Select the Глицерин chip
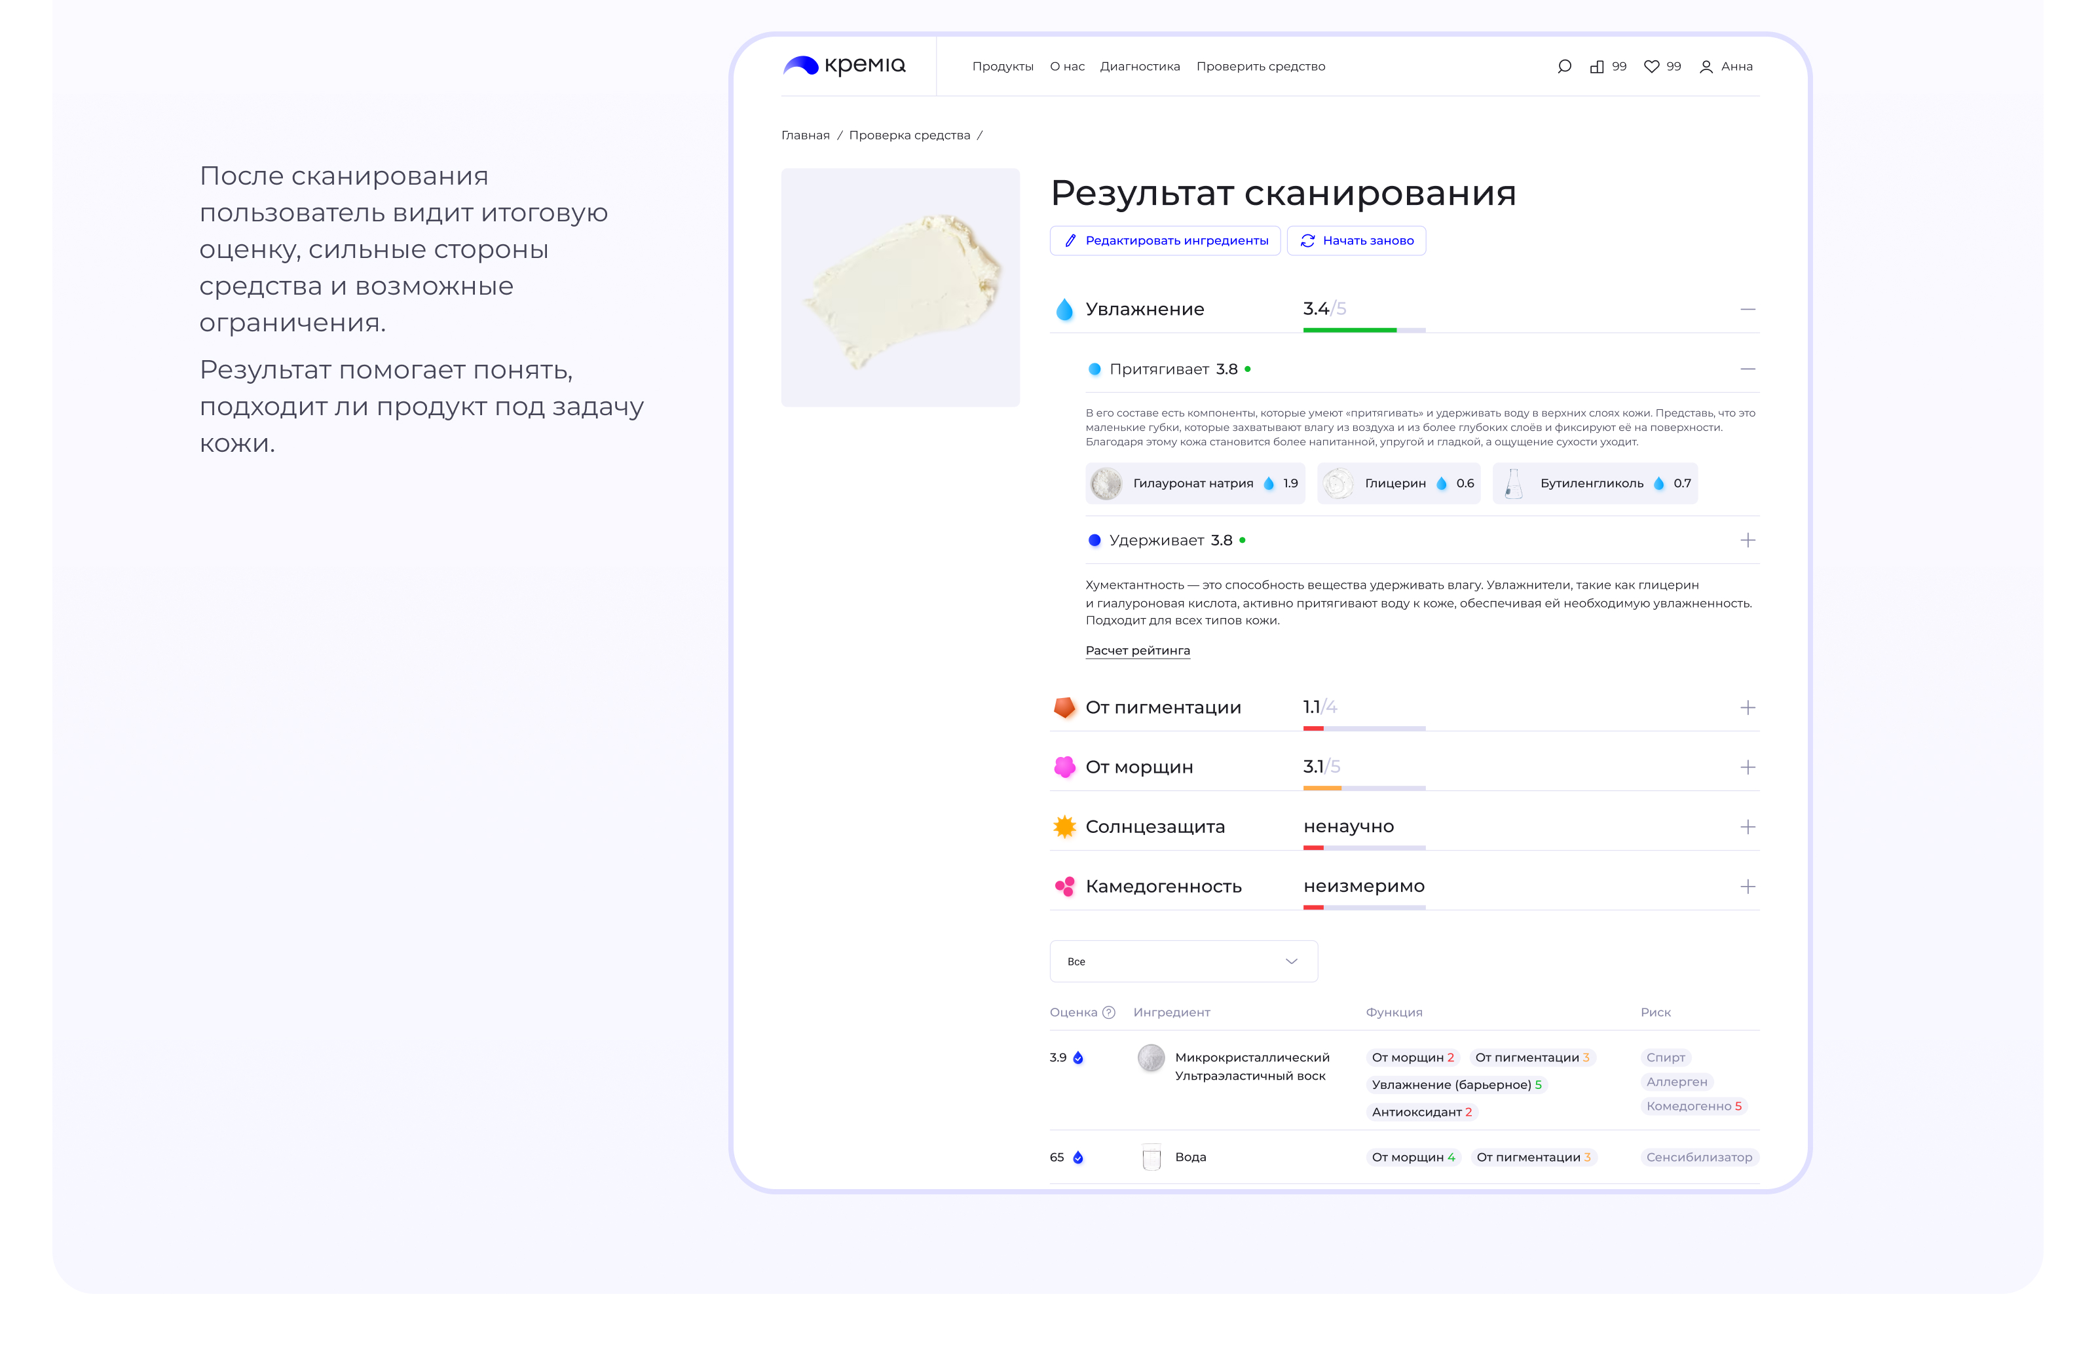Screen dimensions: 2096x1362 click(x=1398, y=483)
